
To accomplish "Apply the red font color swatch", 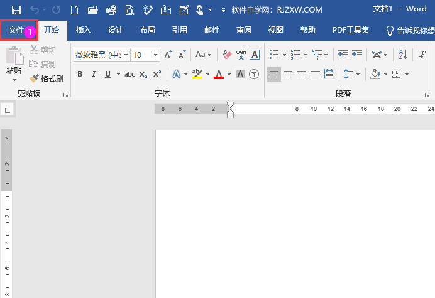I will (x=219, y=74).
